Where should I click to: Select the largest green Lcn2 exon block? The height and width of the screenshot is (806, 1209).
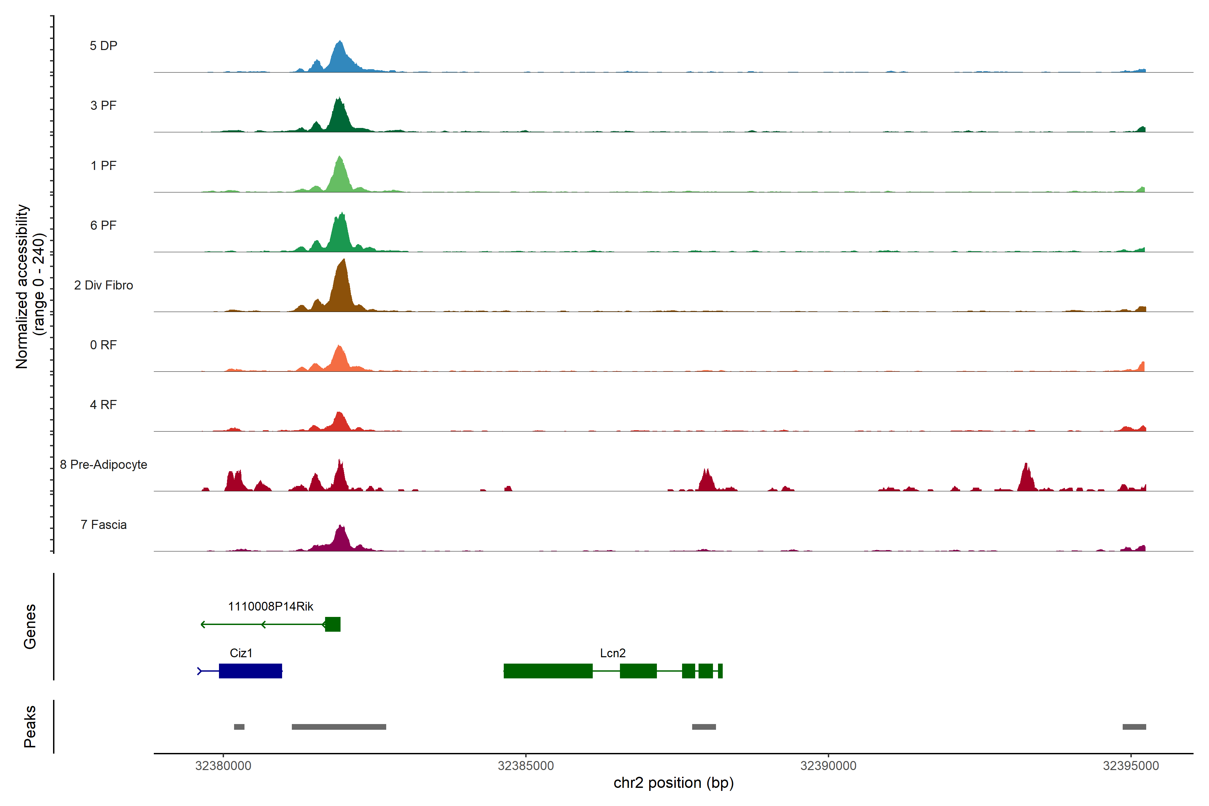(x=548, y=671)
